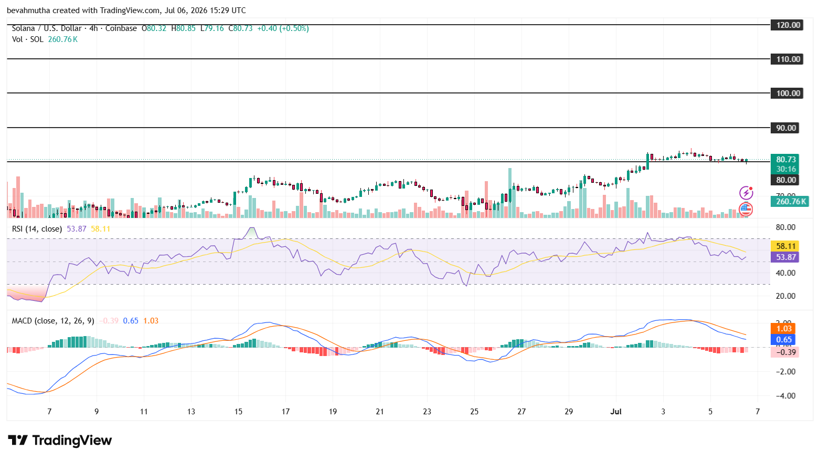Click the orange 1.03 MACD signal label
Image resolution: width=820 pixels, height=460 pixels.
[783, 329]
